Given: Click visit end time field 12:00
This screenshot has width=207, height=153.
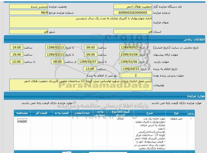Looking at the screenshot, I should point(17,62).
